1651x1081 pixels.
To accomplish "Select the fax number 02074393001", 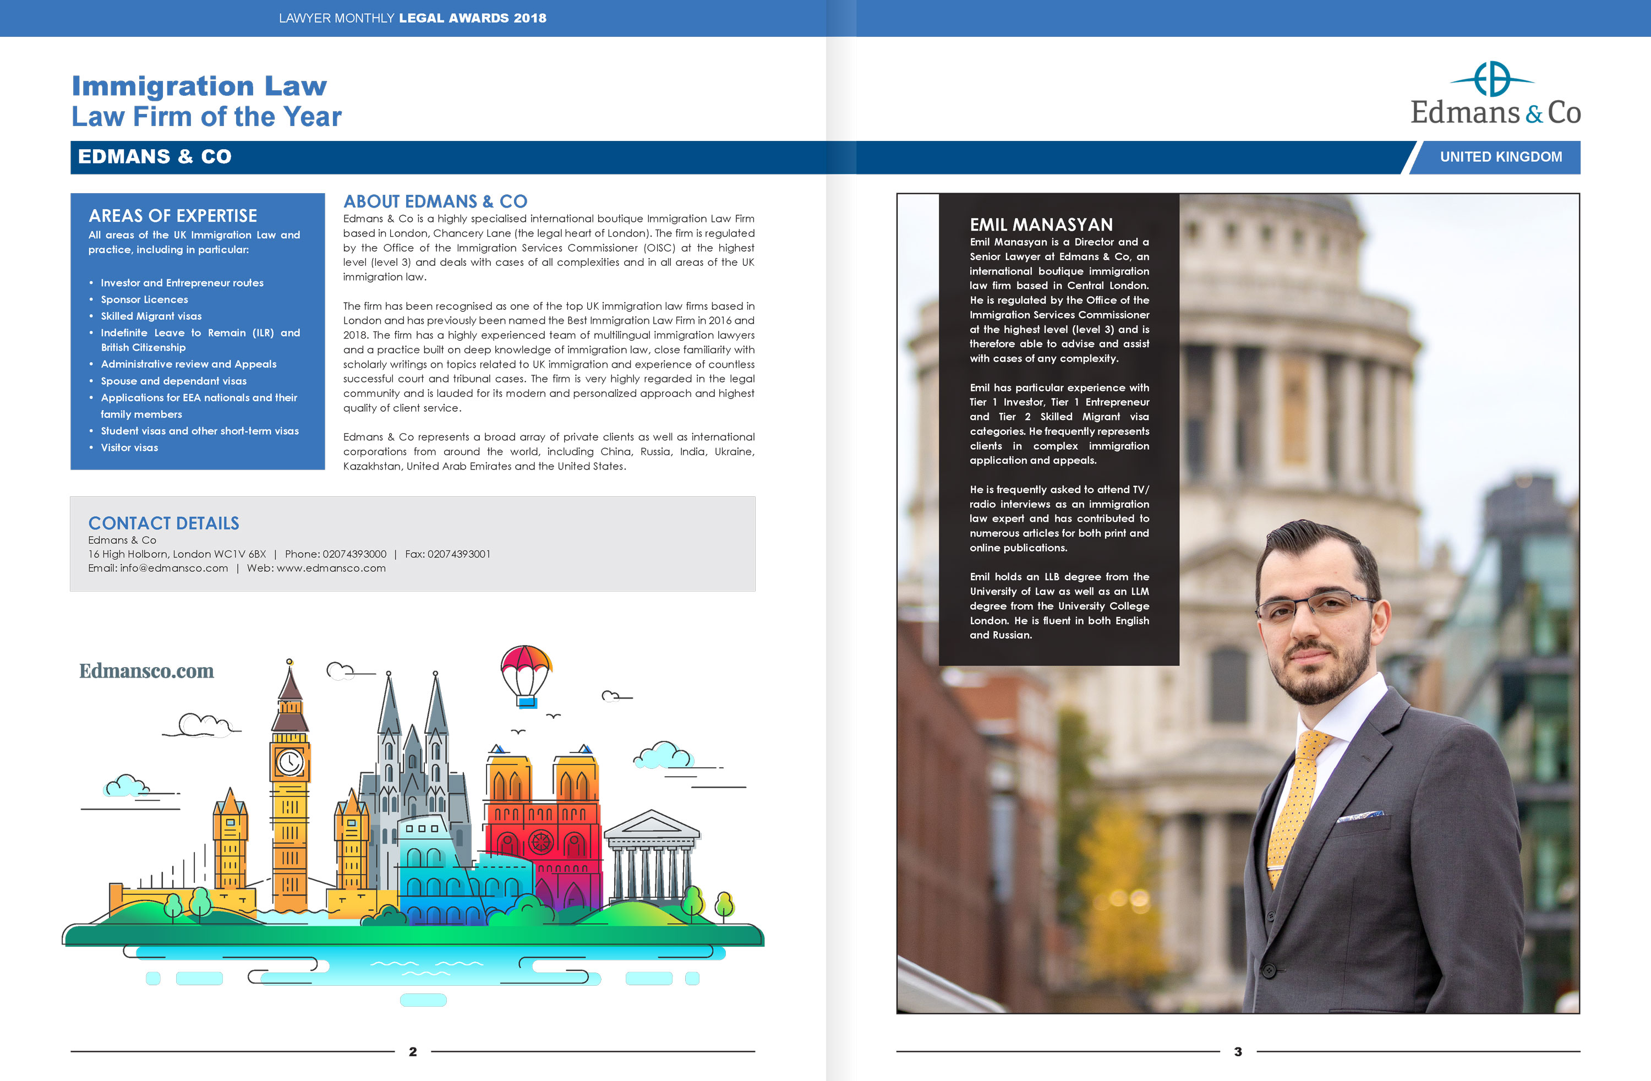I will click(x=459, y=554).
